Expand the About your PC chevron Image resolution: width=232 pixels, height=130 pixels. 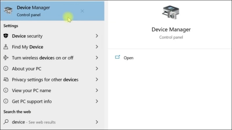[97, 68]
